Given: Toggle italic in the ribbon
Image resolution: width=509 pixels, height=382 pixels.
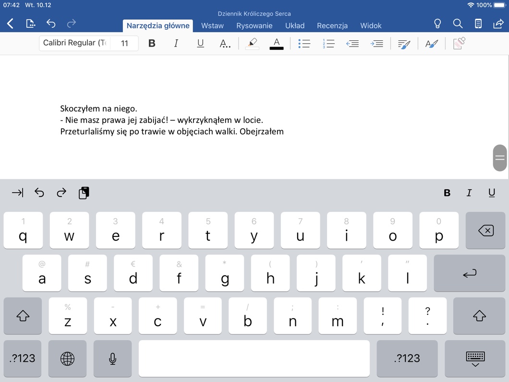Looking at the screenshot, I should [176, 43].
